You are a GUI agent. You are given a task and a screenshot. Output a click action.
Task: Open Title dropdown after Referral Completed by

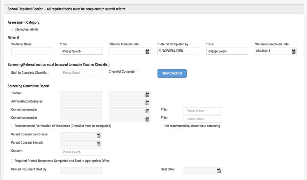(227, 51)
